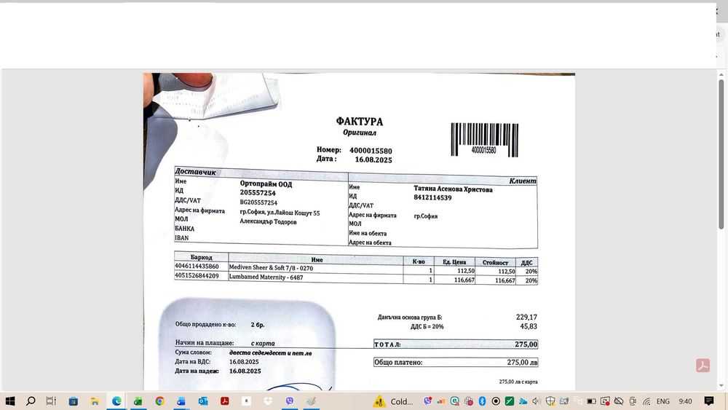Viewport: 728px width, 410px height.
Task: Click the red PDF floating button
Action: pyautogui.click(x=703, y=366)
